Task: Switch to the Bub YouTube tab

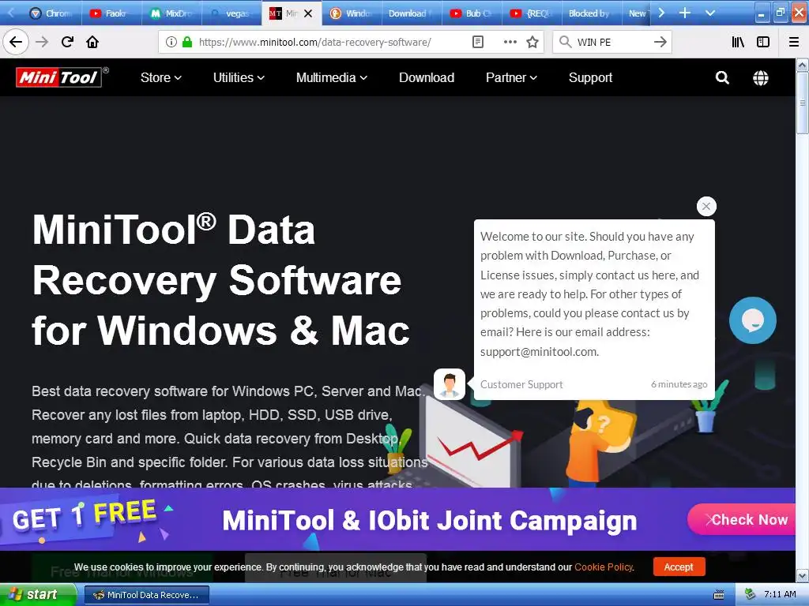Action: coord(471,13)
